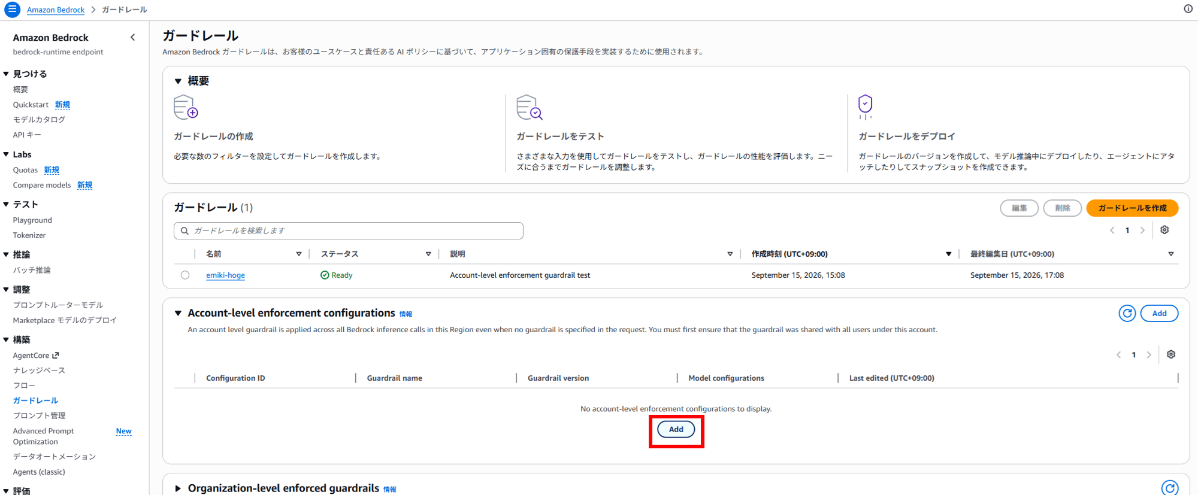Open フロー in the sidebar

coord(24,385)
